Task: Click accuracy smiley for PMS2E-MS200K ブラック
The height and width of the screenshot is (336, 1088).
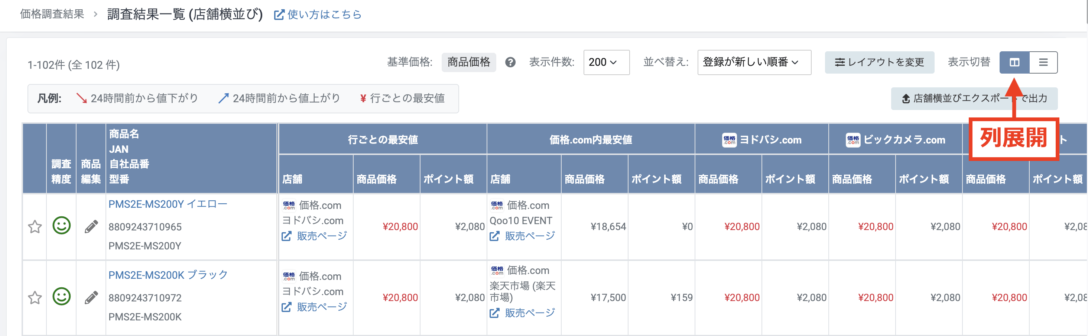Action: (x=62, y=297)
